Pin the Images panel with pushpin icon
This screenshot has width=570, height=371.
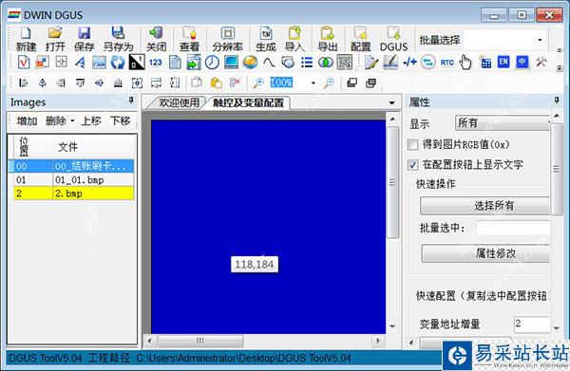tap(131, 101)
